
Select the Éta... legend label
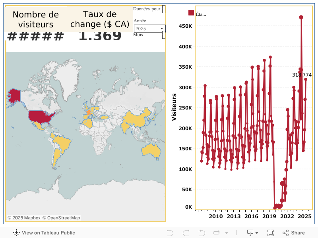point(201,14)
